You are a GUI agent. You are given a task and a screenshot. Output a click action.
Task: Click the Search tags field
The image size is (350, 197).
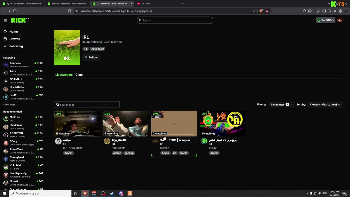[x=87, y=105]
